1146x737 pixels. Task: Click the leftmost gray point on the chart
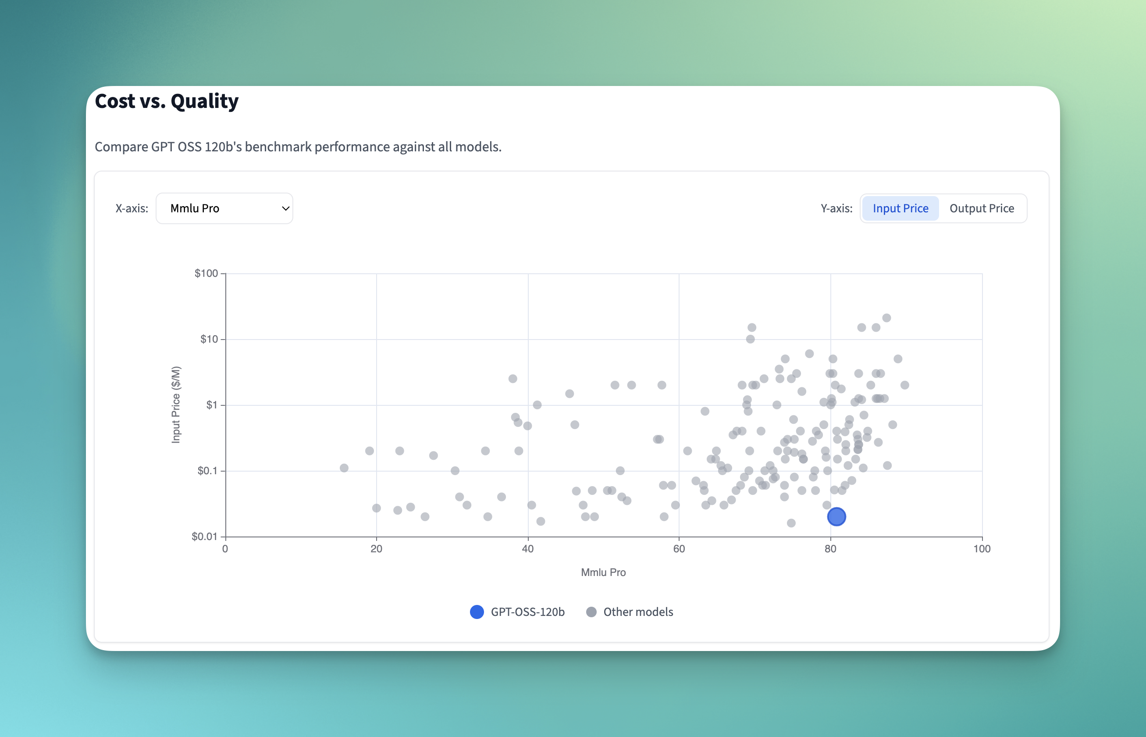click(344, 468)
